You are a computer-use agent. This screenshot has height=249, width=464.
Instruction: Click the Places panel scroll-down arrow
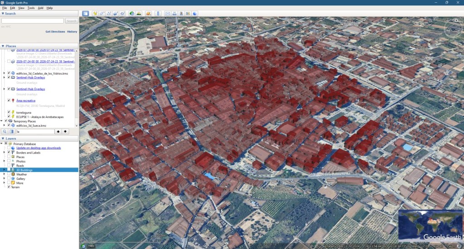(x=77, y=126)
